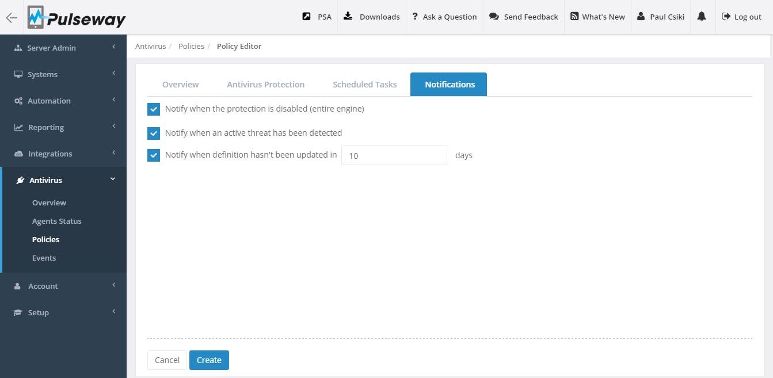This screenshot has width=773, height=378.
Task: Click the Send Feedback chat bubbles icon
Action: click(x=494, y=17)
